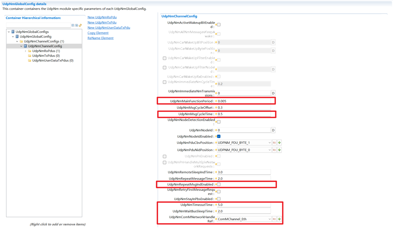This screenshot has height=229, width=393.
Task: Enable the UdpNmActiveWakeupBitEnabled checkbox
Action: tap(218, 24)
